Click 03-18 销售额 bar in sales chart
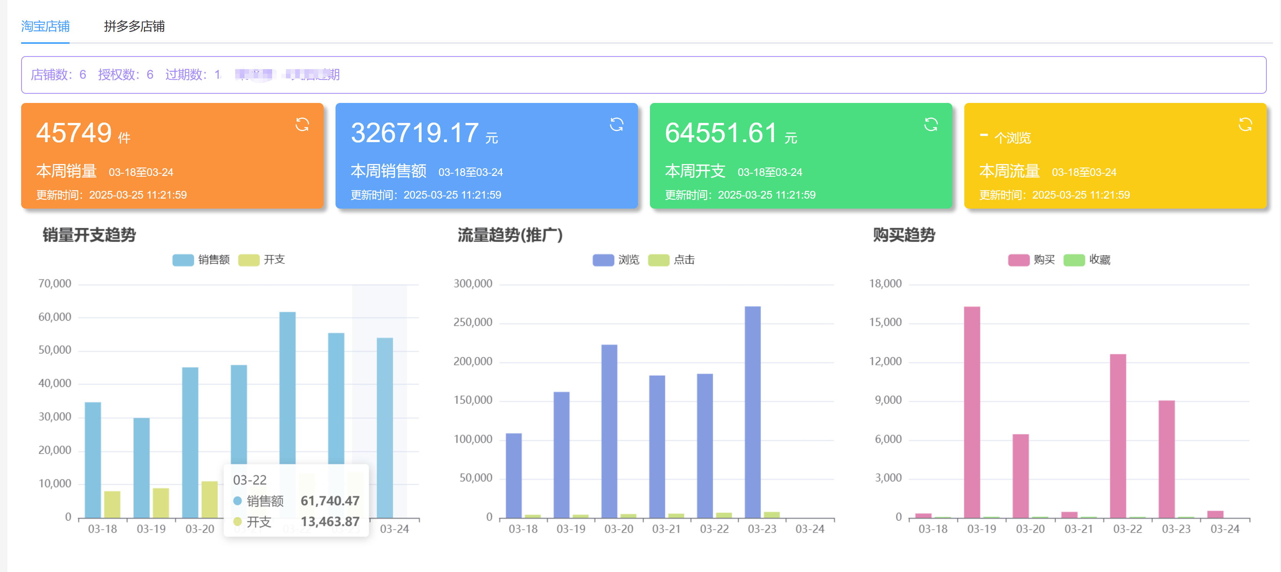 click(x=93, y=460)
